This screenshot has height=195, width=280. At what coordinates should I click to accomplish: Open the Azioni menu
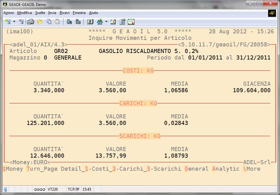click(8, 13)
